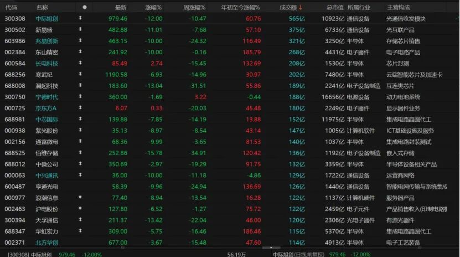Image resolution: width=460 pixels, height=257 pixels.
Task: Click the marker icon beside 华虹宏力
Action: (x=80, y=231)
